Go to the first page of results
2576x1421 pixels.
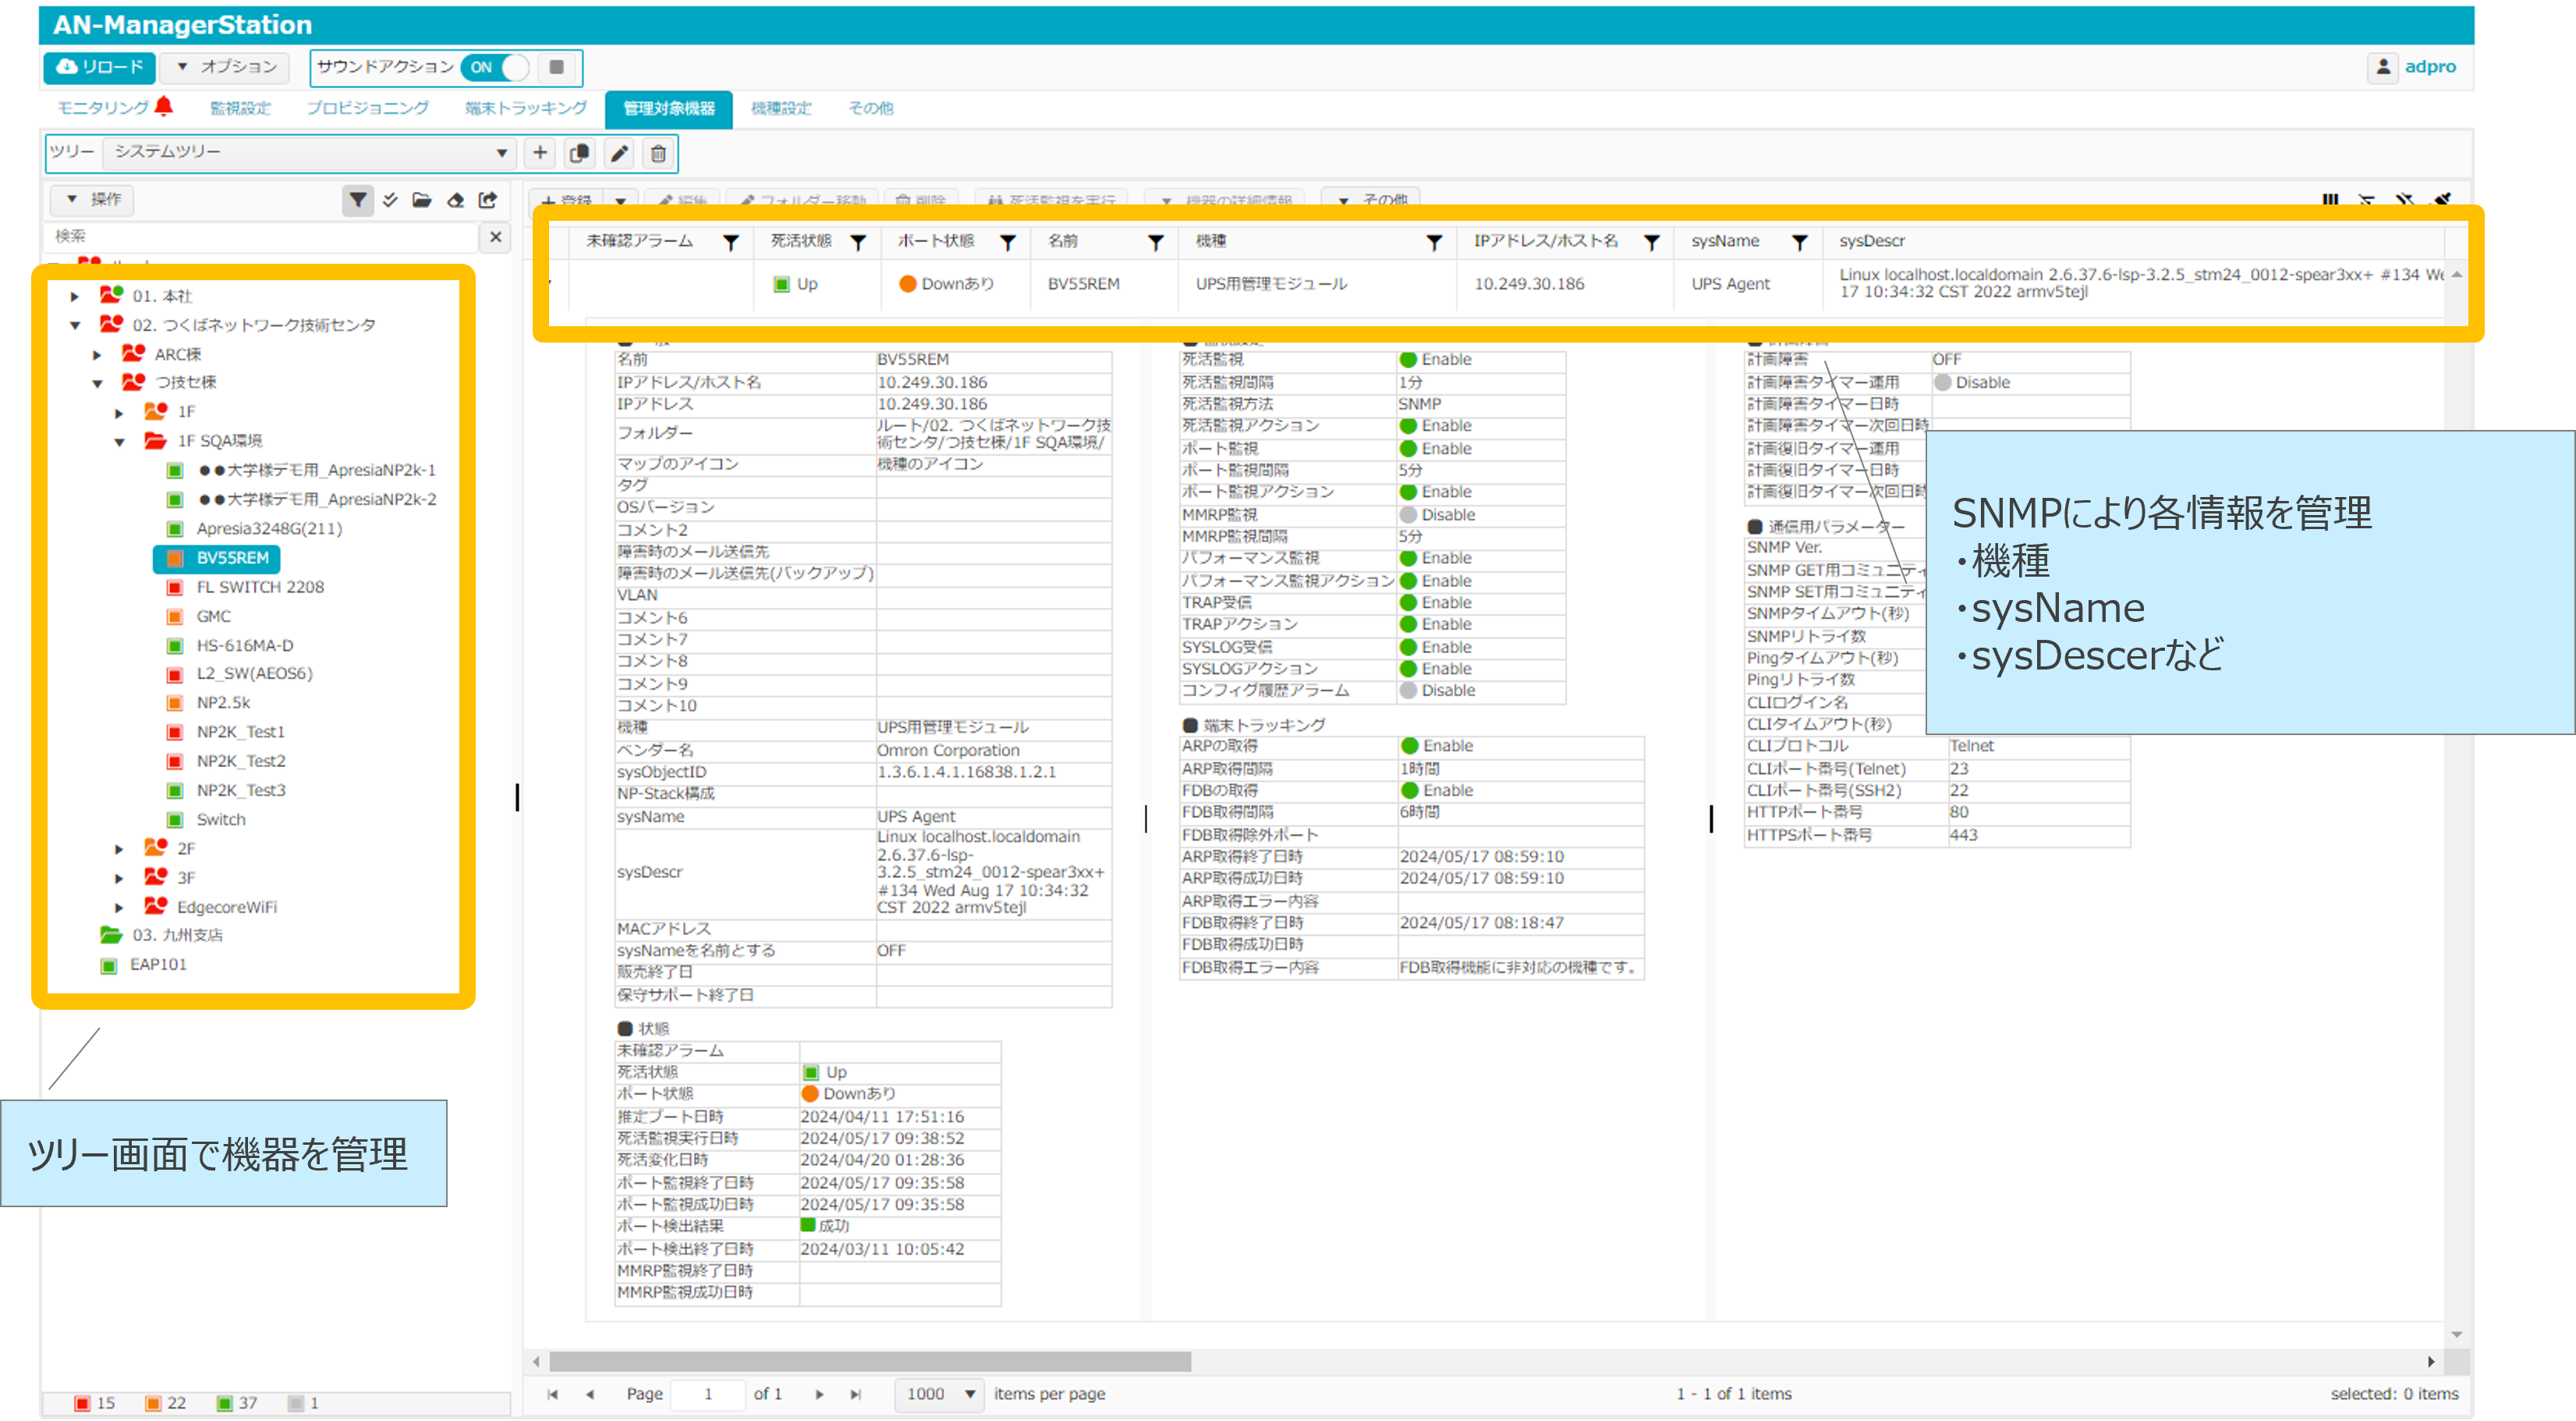click(552, 1394)
